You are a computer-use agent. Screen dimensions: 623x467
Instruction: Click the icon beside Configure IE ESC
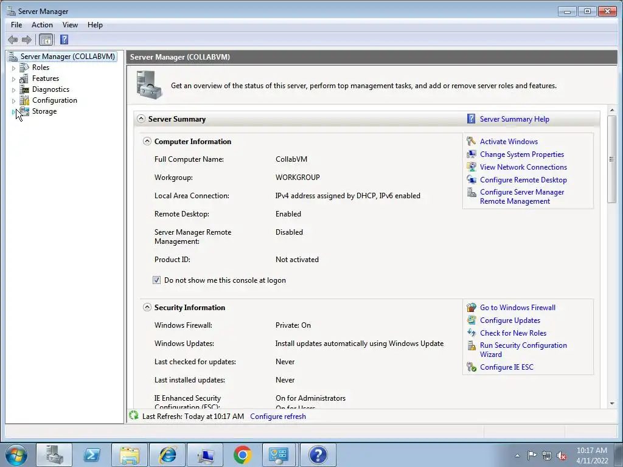[x=472, y=367]
